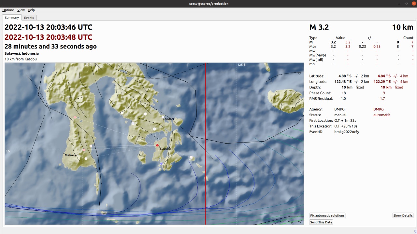The height and width of the screenshot is (234, 417).
Task: Select the blue station marker south of Katobu
Action: (x=161, y=164)
